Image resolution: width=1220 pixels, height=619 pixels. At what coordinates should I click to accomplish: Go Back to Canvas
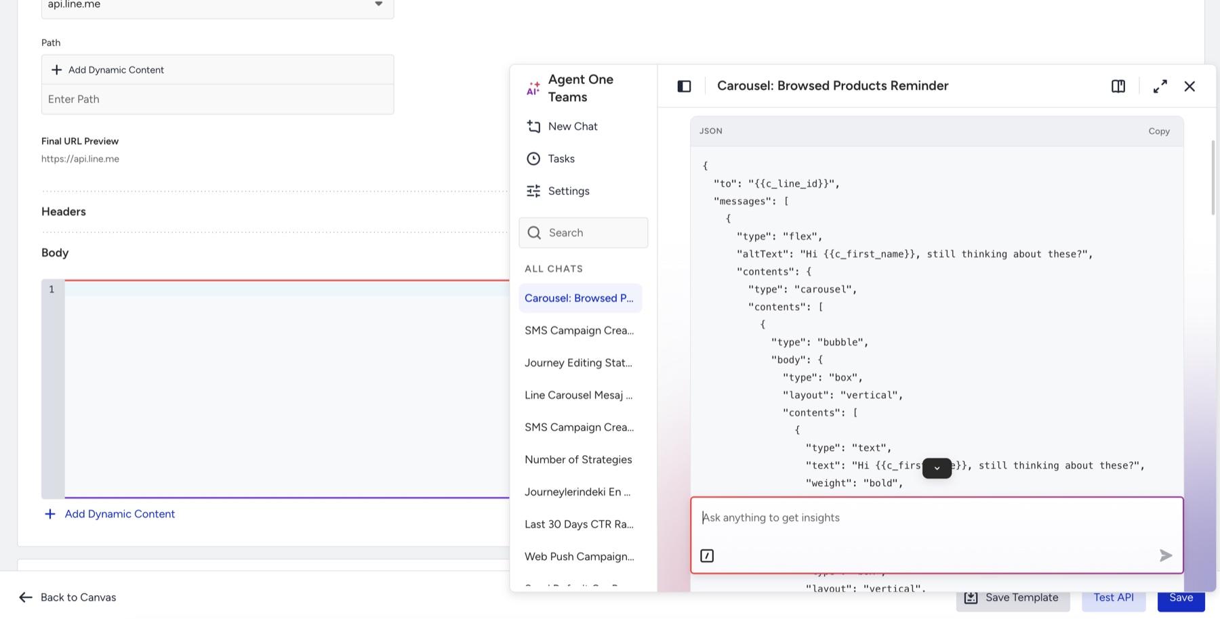68,597
